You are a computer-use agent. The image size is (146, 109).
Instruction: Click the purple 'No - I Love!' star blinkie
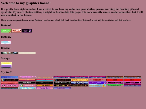pyautogui.click(x=97, y=83)
